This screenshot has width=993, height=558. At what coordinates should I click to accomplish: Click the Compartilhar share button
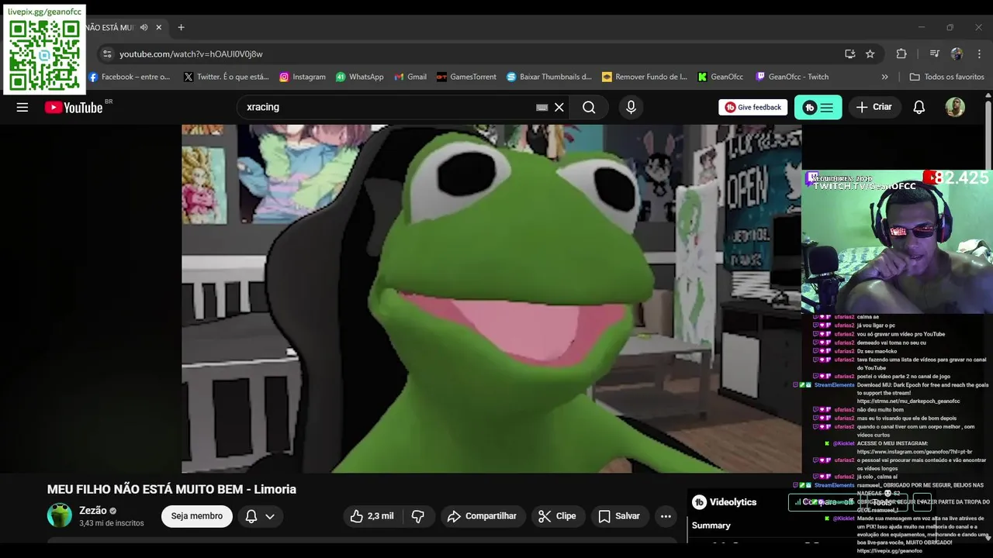tap(483, 516)
